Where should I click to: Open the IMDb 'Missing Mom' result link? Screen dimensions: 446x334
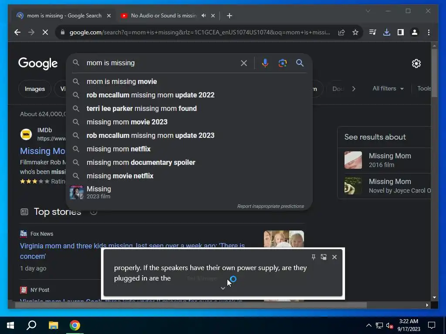pos(43,151)
